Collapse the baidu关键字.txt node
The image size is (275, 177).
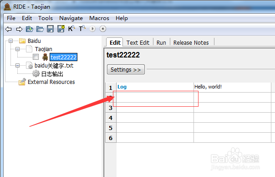tap(18, 66)
